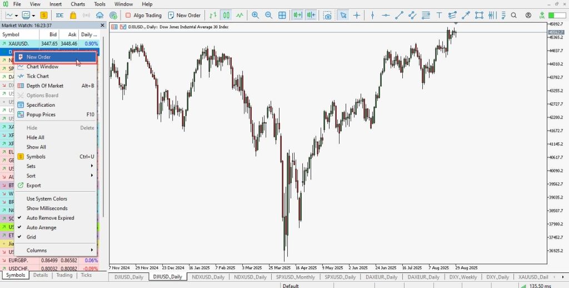Select the horizontal line drawing tool
This screenshot has width=569, height=288.
point(386,15)
